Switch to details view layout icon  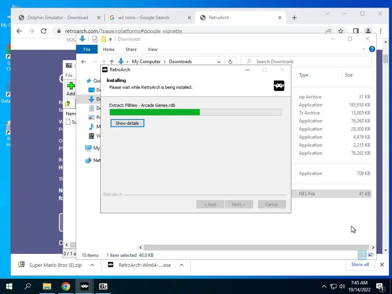(x=362, y=255)
